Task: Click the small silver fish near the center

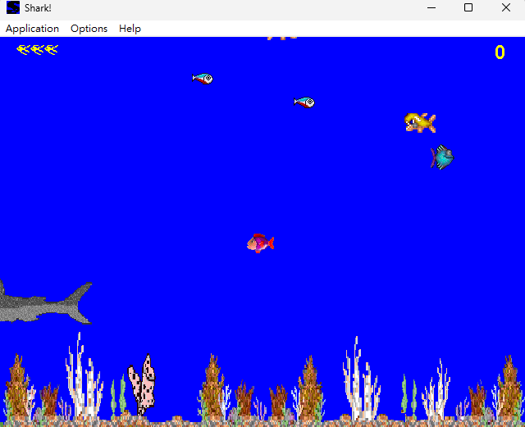Action: point(304,102)
